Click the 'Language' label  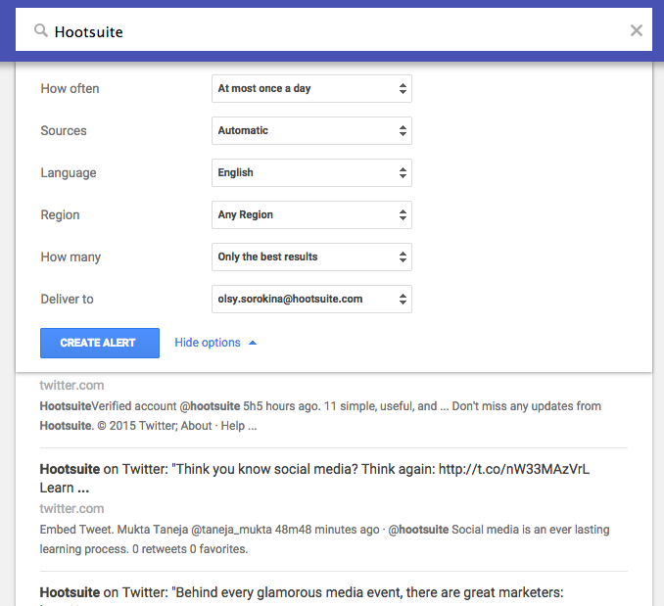click(x=69, y=173)
